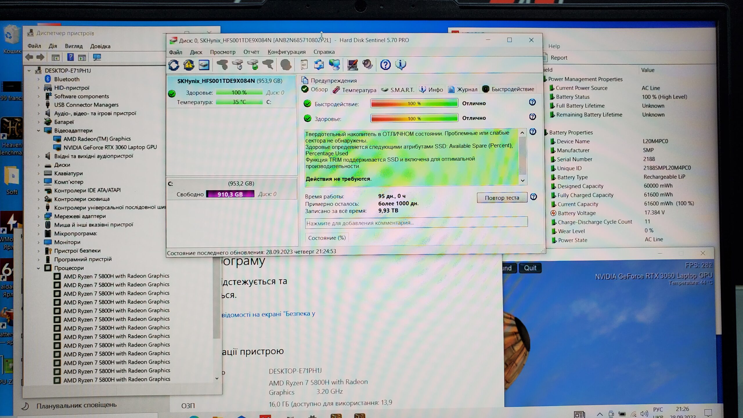Click the disk with green checkmark icon
Image resolution: width=743 pixels, height=418 pixels.
pos(253,65)
